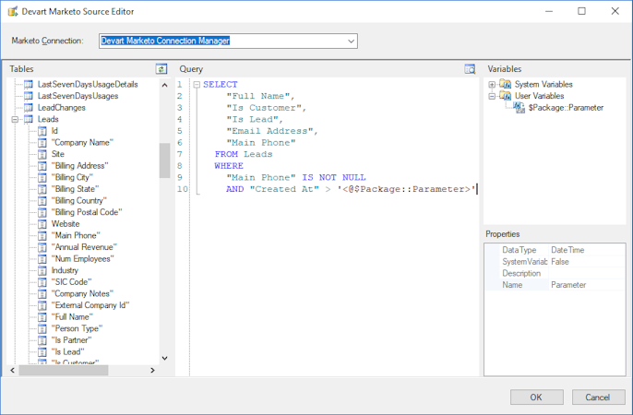Viewport: 633px width, 415px height.
Task: Click the "Full Name" column icon
Action: click(42, 316)
